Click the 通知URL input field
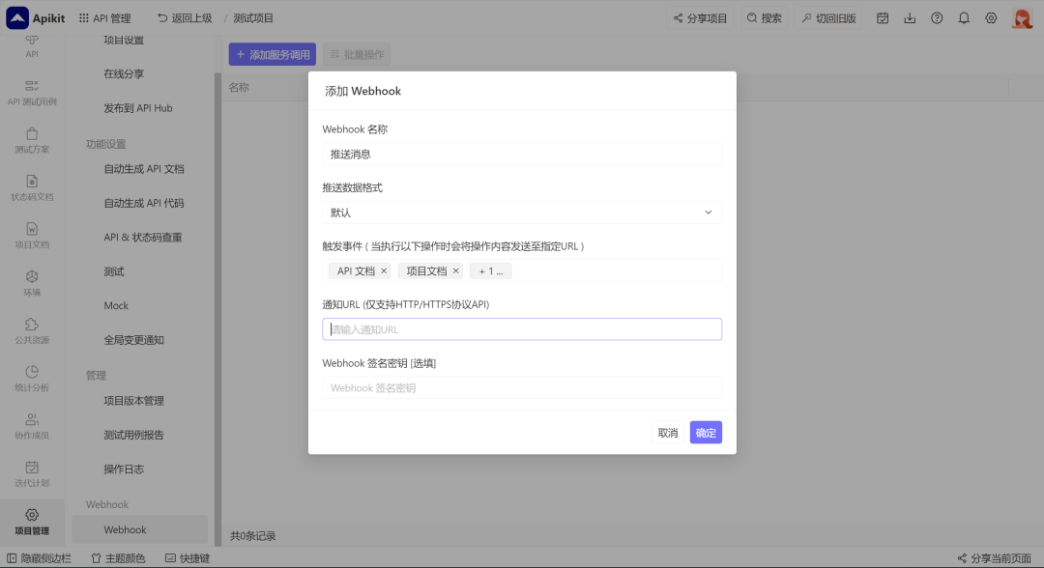This screenshot has height=568, width=1044. [x=522, y=328]
